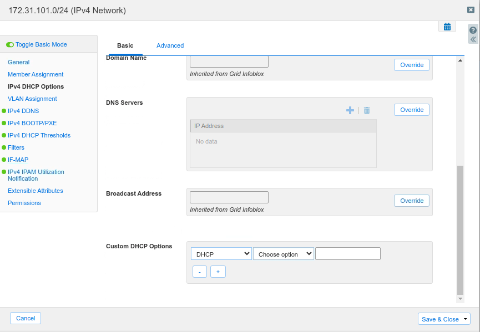The width and height of the screenshot is (480, 332).
Task: Add a DNS server with plus icon
Action: click(350, 110)
